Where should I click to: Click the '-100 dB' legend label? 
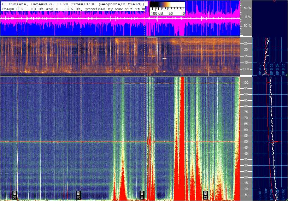(156, 13)
